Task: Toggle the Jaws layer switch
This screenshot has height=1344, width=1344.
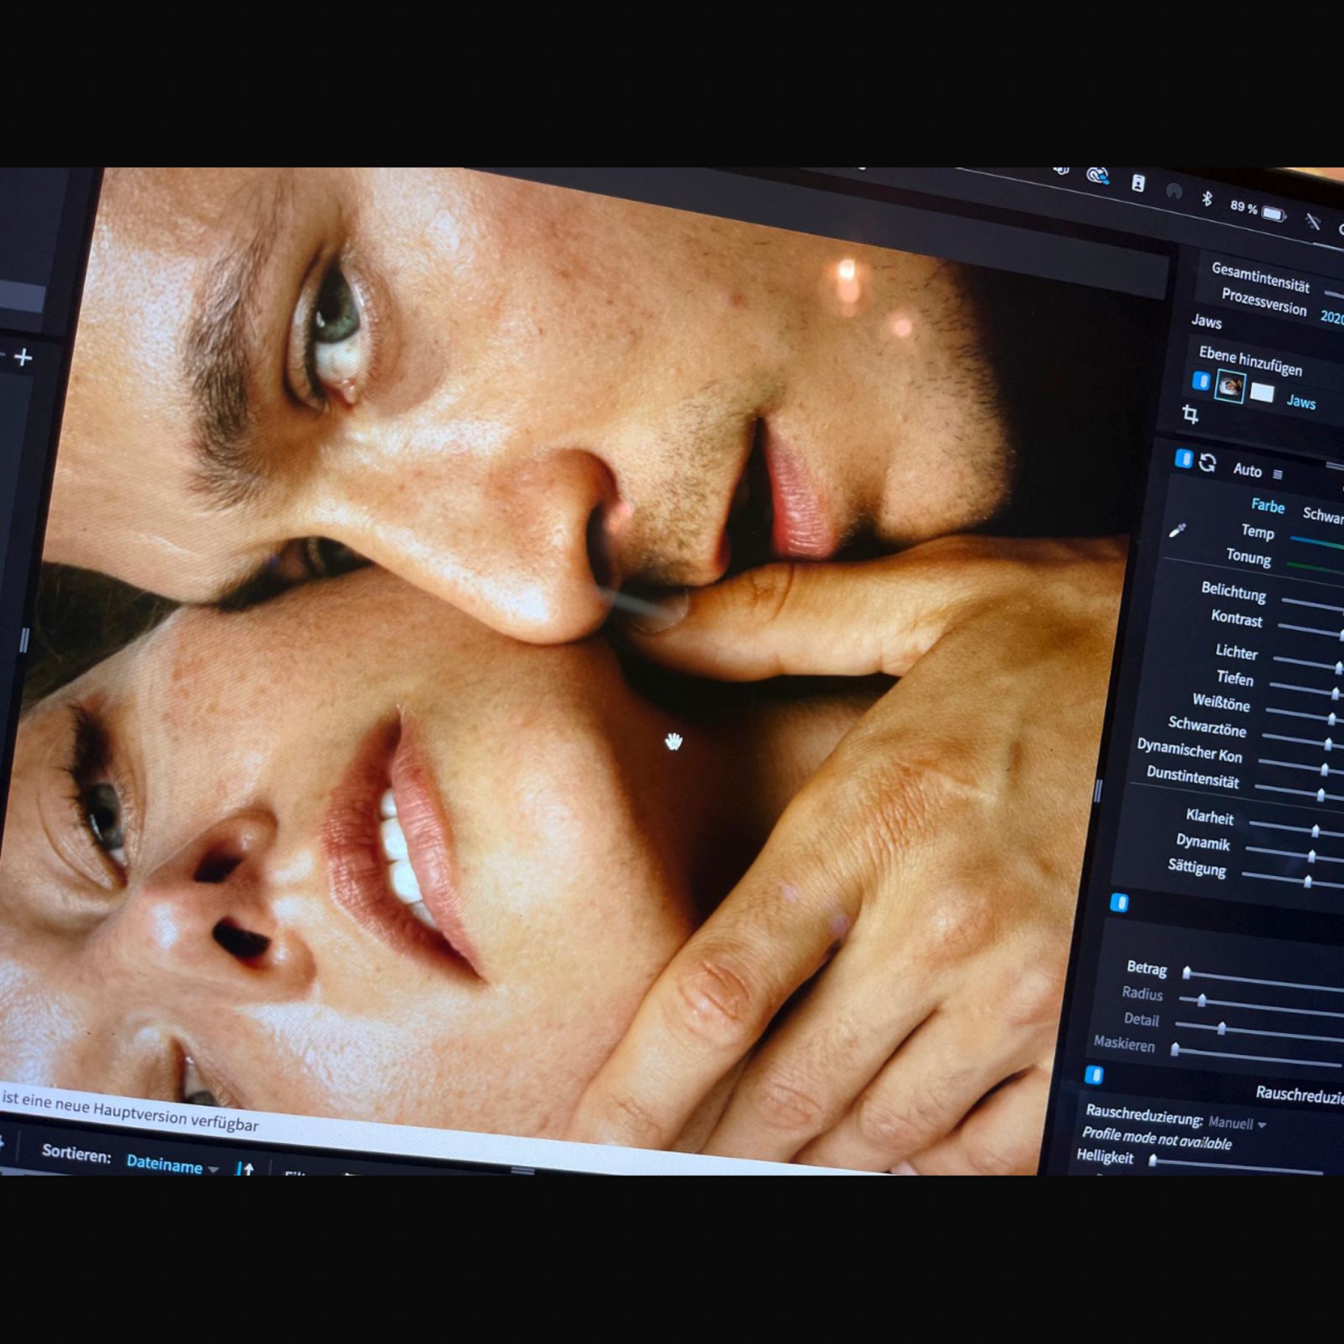Action: (x=1201, y=381)
